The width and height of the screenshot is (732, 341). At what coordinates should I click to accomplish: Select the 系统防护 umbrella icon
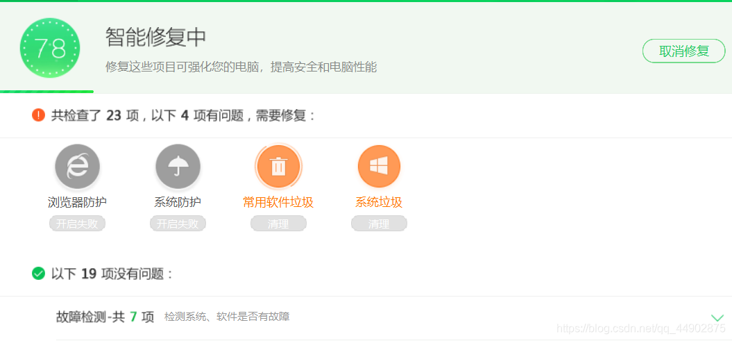point(178,166)
